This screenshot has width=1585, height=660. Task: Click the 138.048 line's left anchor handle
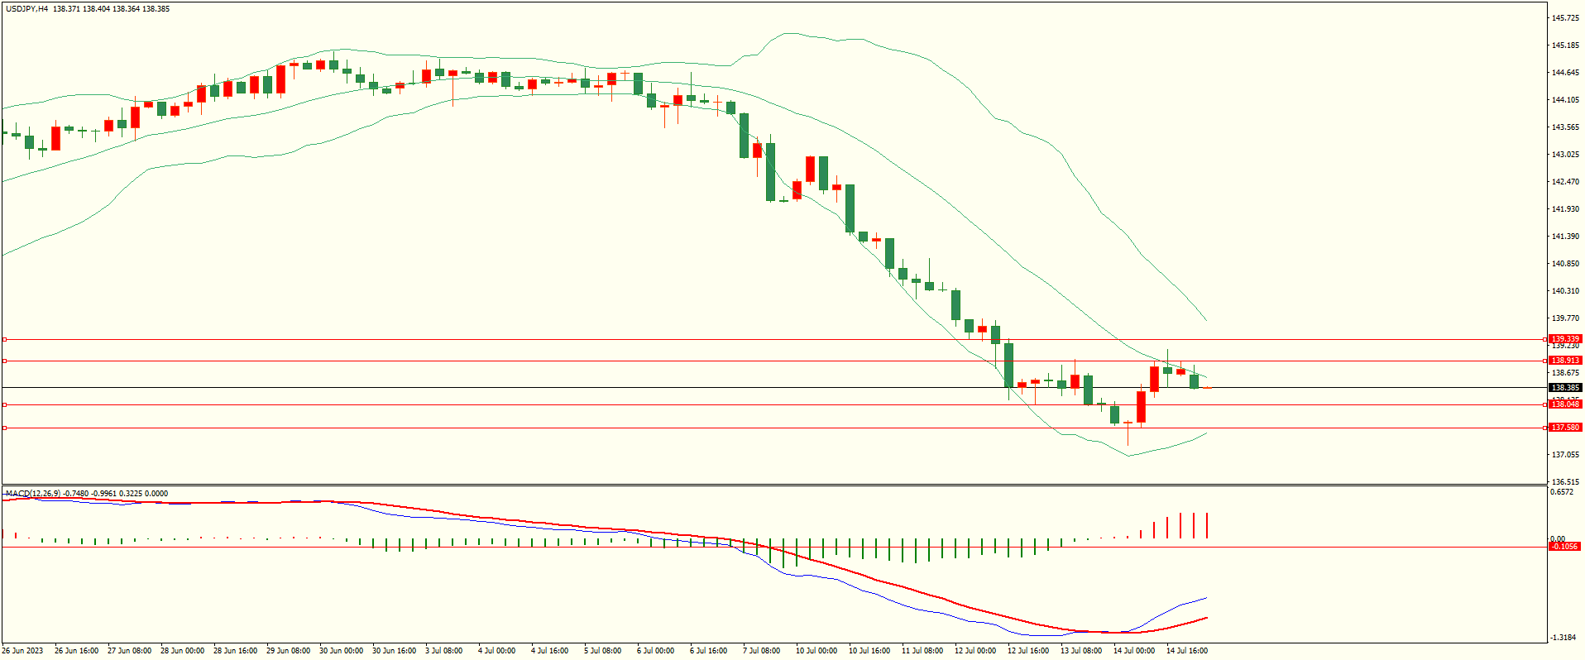(x=4, y=404)
